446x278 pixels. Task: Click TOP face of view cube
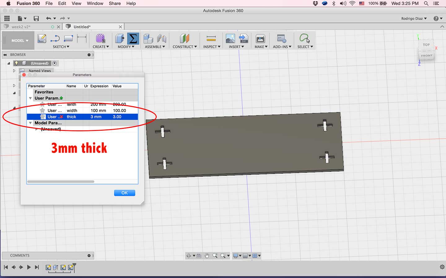tap(426, 45)
